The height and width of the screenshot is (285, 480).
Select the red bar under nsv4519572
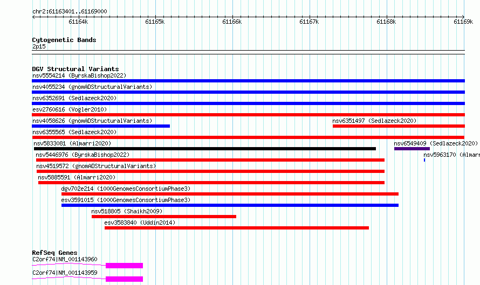tap(211, 171)
